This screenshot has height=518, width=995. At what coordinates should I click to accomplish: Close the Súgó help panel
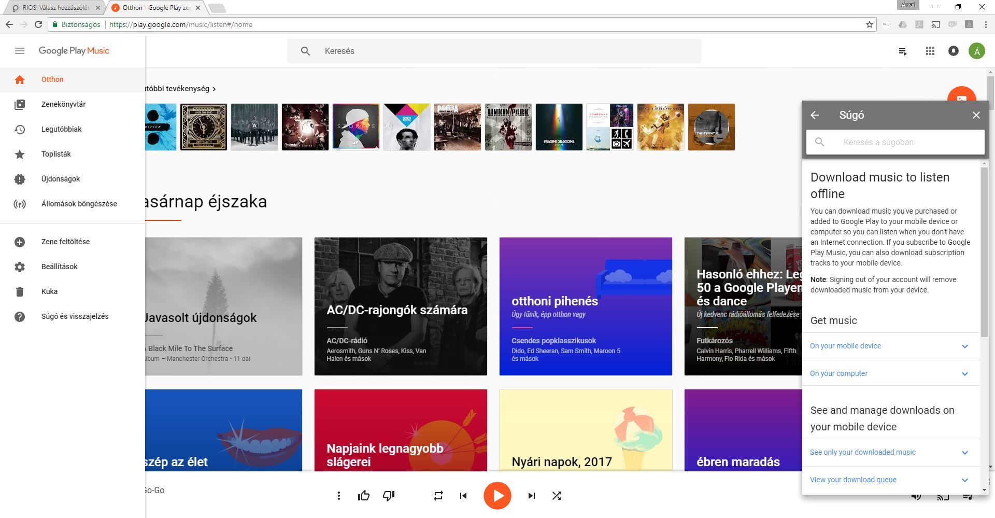(976, 115)
